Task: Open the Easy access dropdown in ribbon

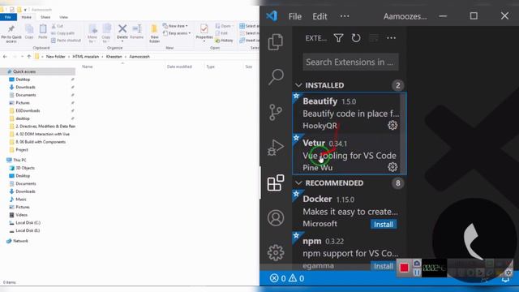Action: point(177,33)
